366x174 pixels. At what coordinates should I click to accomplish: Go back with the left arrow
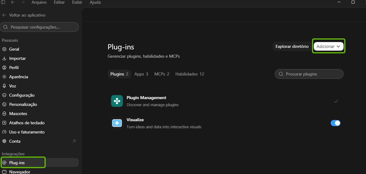(x=13, y=2)
